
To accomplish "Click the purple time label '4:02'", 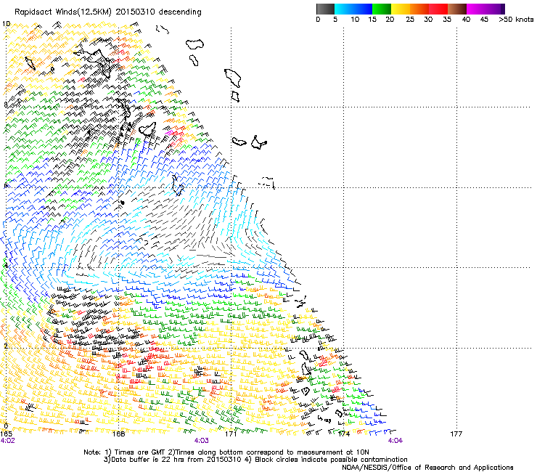I will [8, 441].
